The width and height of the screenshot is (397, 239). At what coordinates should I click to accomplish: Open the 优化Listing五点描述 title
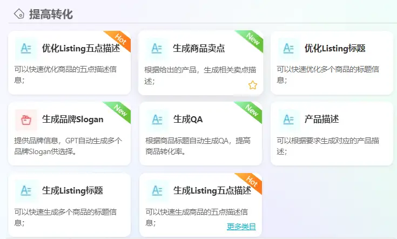[x=81, y=48]
